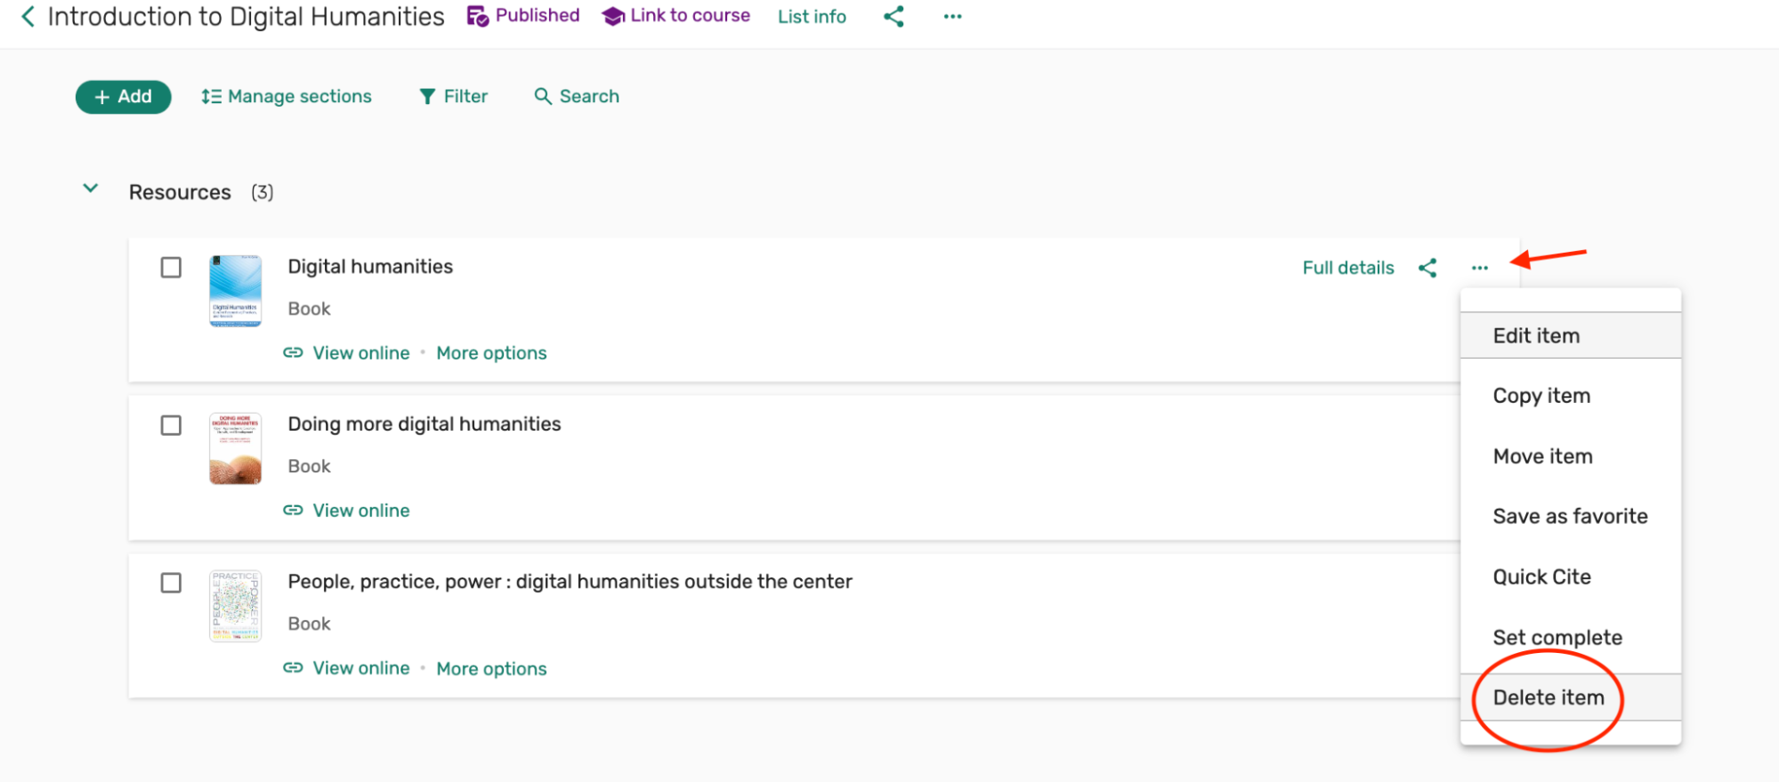Expand More options under Digital humanities
Viewport: 1779px width, 782px height.
(x=491, y=353)
